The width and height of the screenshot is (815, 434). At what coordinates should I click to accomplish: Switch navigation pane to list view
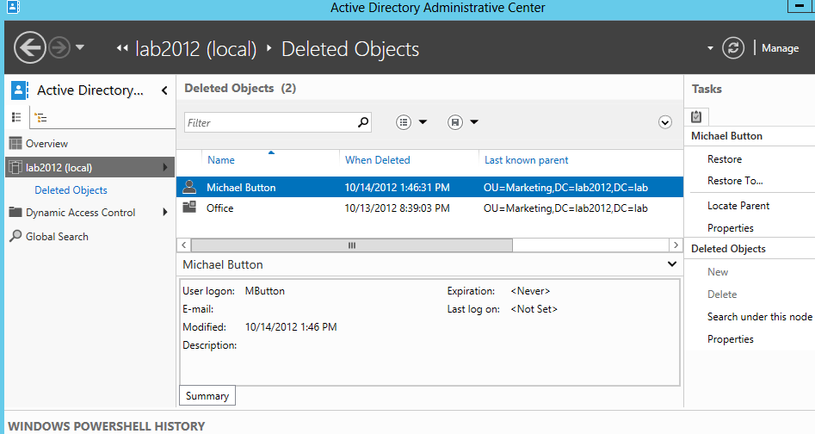coord(16,117)
